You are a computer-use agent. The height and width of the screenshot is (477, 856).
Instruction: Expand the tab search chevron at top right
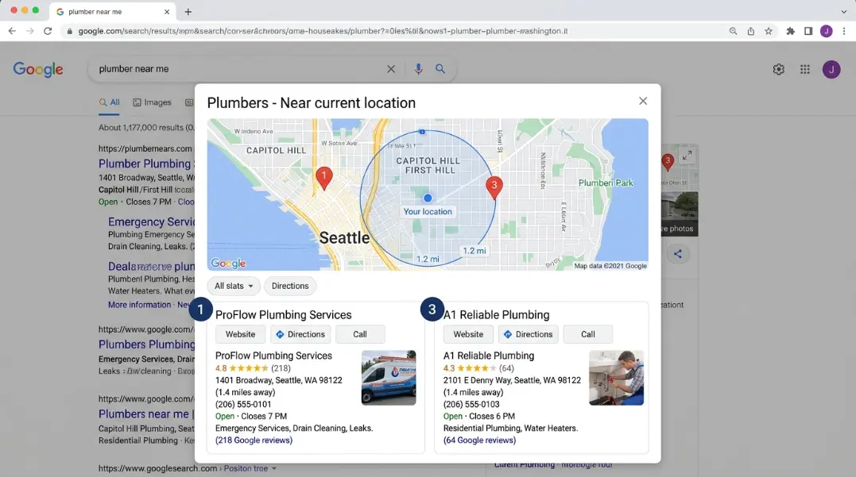pos(844,11)
